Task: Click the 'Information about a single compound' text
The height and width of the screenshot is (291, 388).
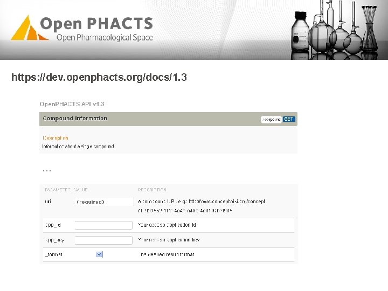Action: 78,147
